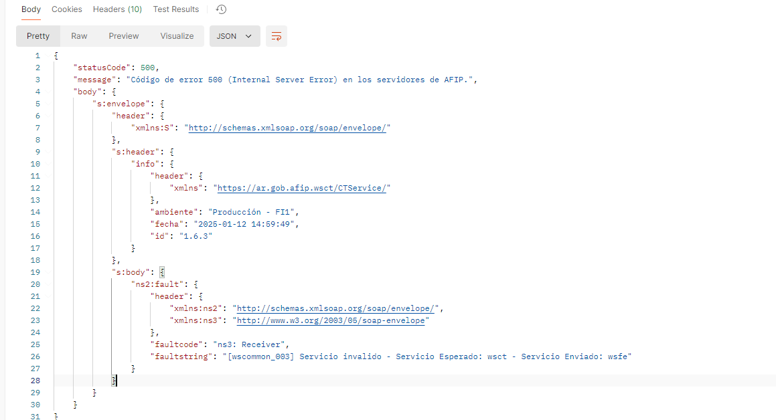The image size is (776, 420).
Task: Click the opening brace after "s:body"
Action: (x=162, y=272)
